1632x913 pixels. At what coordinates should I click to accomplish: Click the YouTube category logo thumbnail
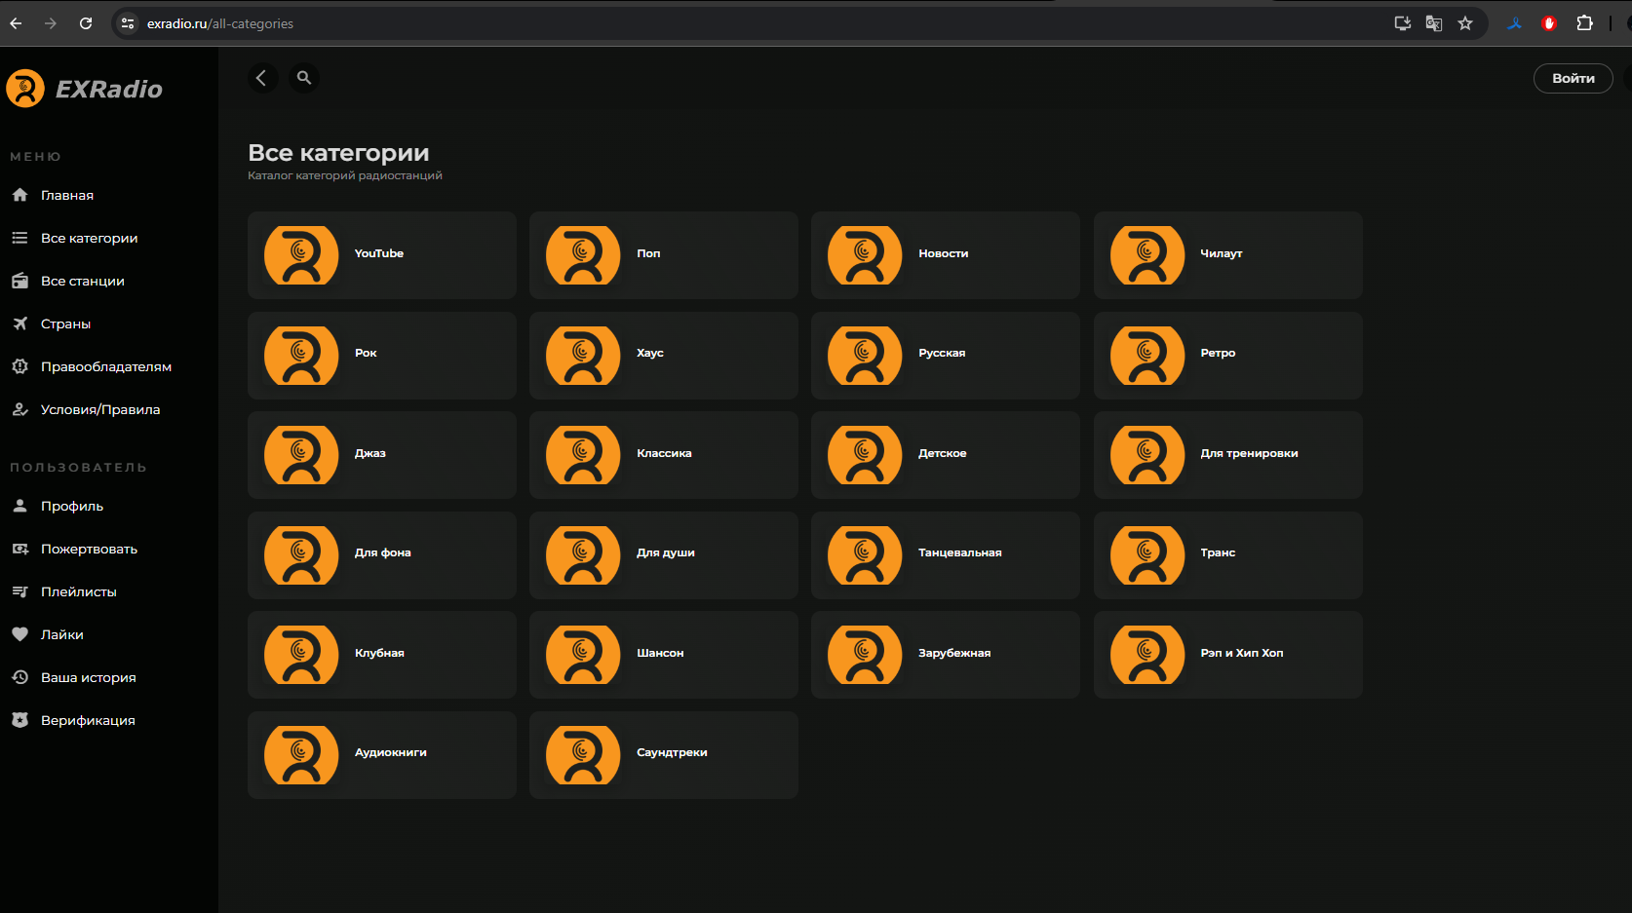[301, 255]
